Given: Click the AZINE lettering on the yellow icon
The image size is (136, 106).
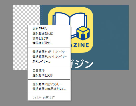Looking at the screenshot, I should 80,45.
